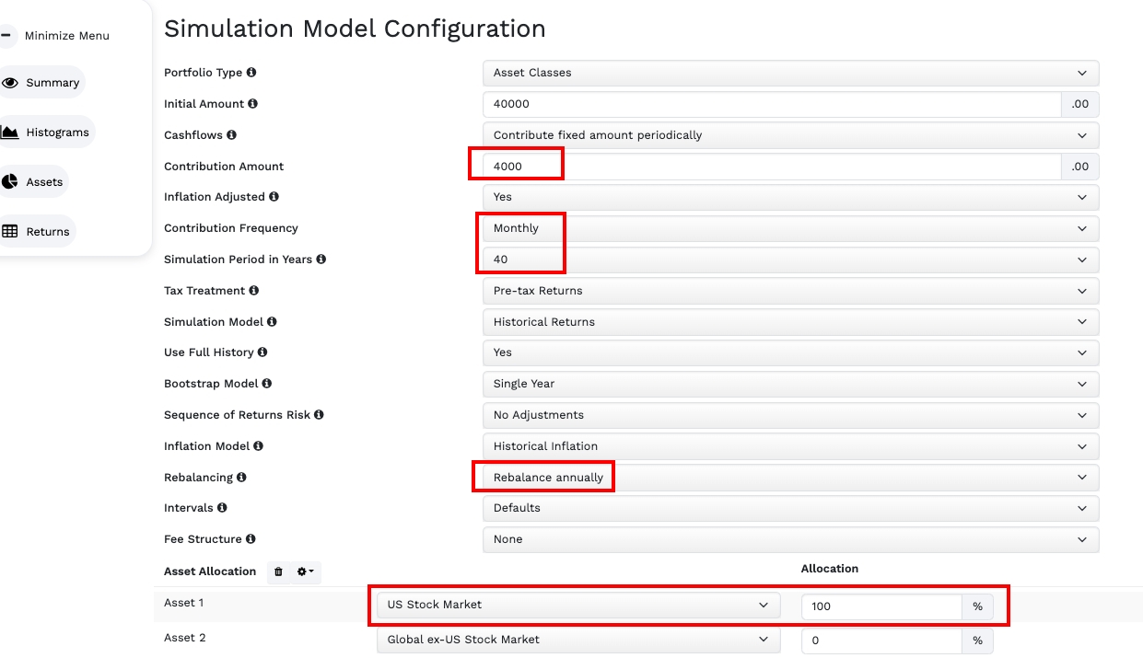Click the info icon next to Bootstrap Model

pyautogui.click(x=266, y=384)
